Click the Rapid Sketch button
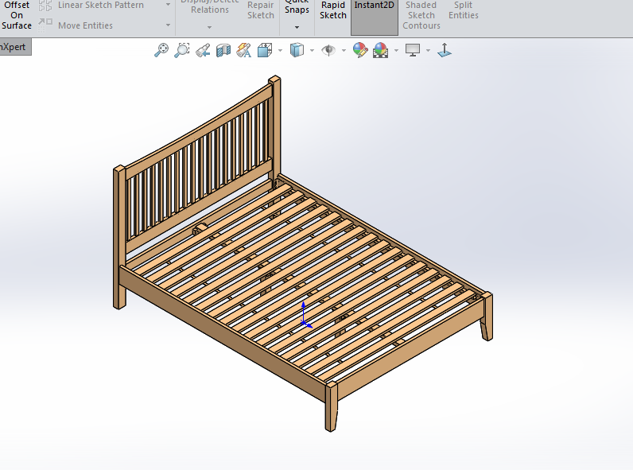This screenshot has width=633, height=470. [333, 10]
